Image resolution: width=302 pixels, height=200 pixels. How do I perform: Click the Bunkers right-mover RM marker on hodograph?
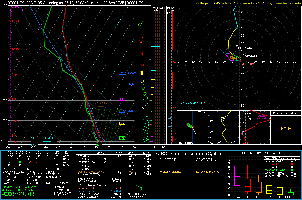coord(241,61)
